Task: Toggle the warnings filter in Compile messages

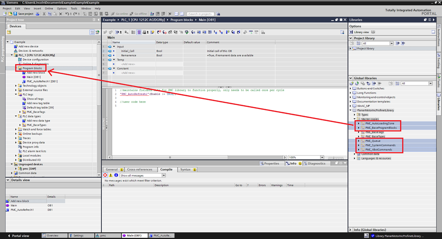Action: point(111,175)
